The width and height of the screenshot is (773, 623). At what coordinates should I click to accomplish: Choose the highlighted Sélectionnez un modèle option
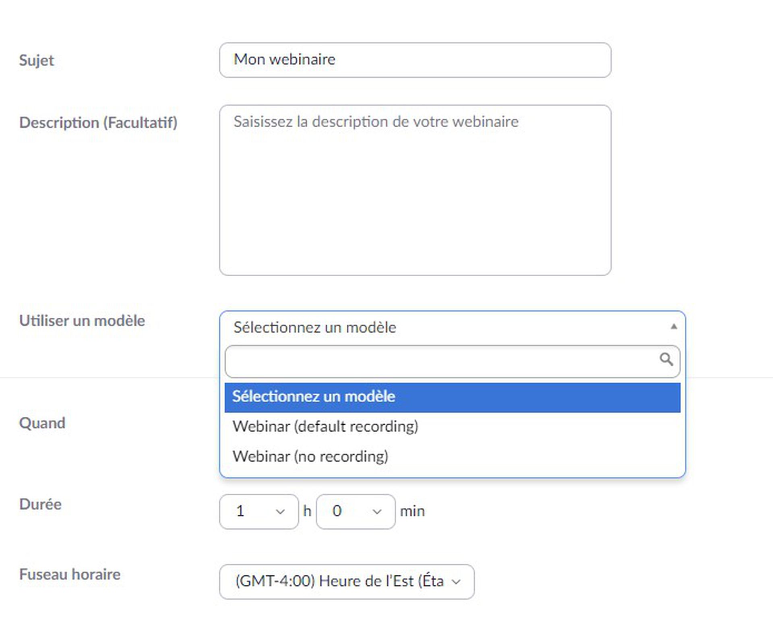click(453, 397)
